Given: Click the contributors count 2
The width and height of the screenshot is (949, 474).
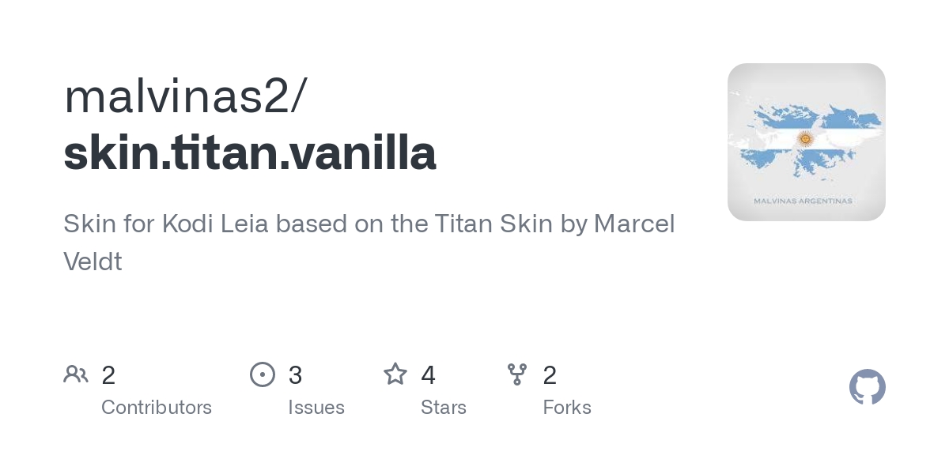Looking at the screenshot, I should pos(108,375).
